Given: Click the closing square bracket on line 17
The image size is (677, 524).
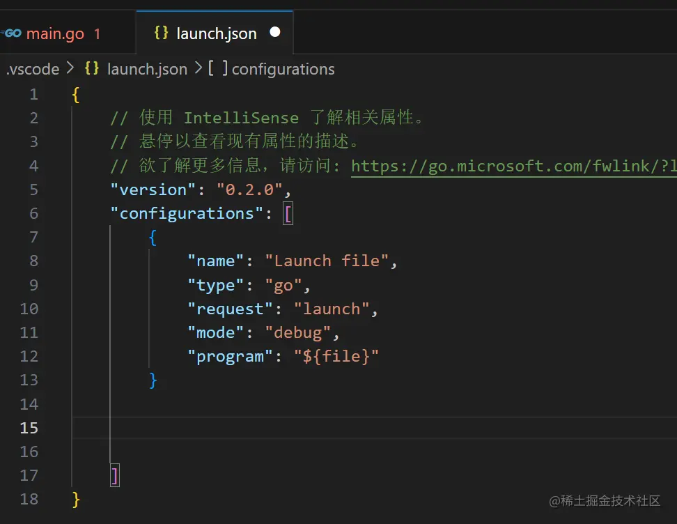Looking at the screenshot, I should pyautogui.click(x=114, y=476).
